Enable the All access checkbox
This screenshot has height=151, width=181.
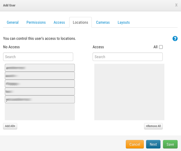point(161,47)
